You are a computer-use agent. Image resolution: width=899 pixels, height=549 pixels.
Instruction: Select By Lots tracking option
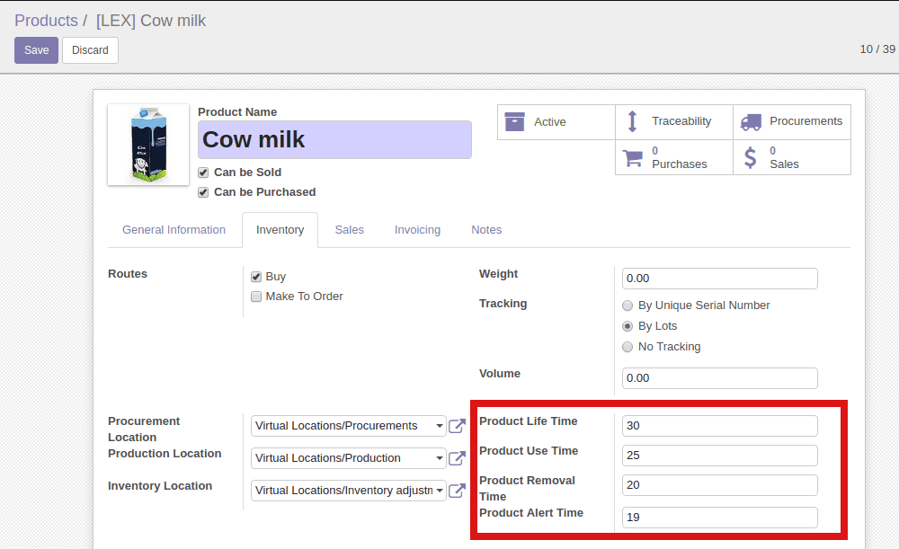(x=628, y=326)
